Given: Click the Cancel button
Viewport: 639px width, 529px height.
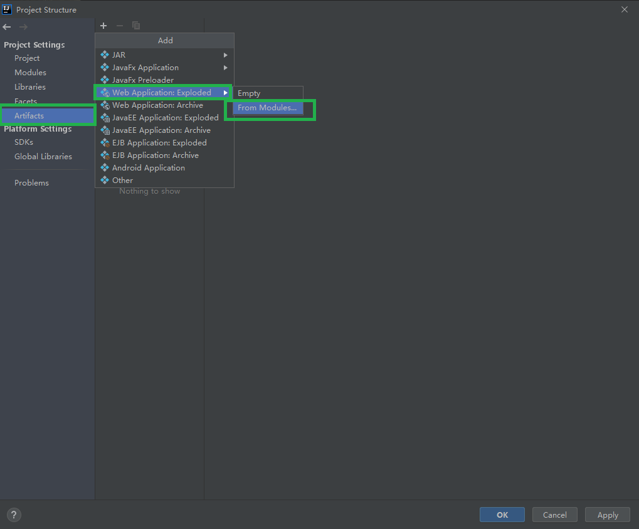Looking at the screenshot, I should click(554, 515).
